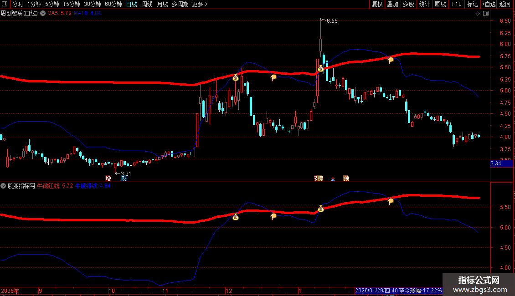Switch to the 分时 view
This screenshot has width=515, height=296.
17,4
